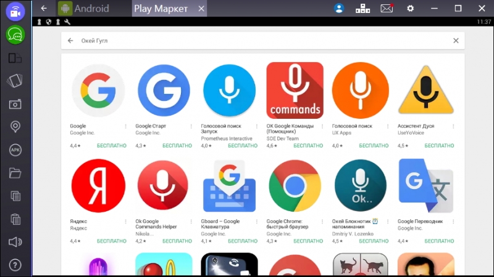Open the Ассистент Дуся triangle icon
Image resolution: width=494 pixels, height=277 pixels.
pyautogui.click(x=426, y=90)
